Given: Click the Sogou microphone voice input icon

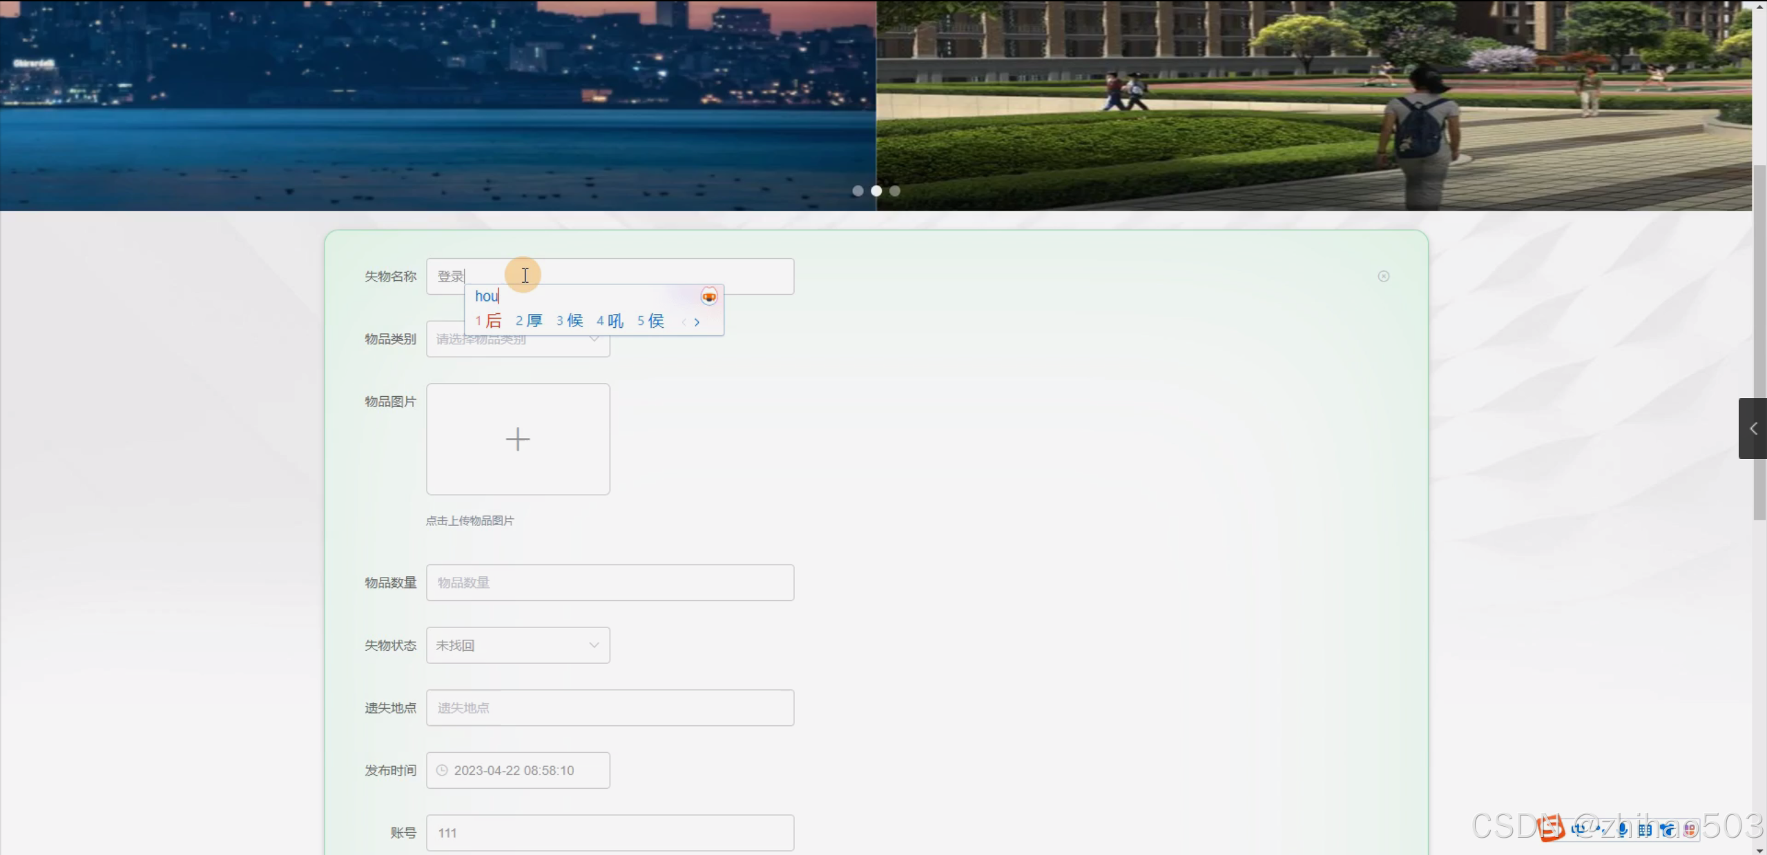Looking at the screenshot, I should [1622, 830].
